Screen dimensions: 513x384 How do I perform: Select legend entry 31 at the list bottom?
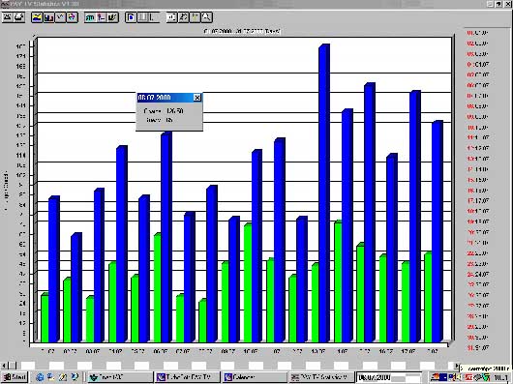pos(477,347)
